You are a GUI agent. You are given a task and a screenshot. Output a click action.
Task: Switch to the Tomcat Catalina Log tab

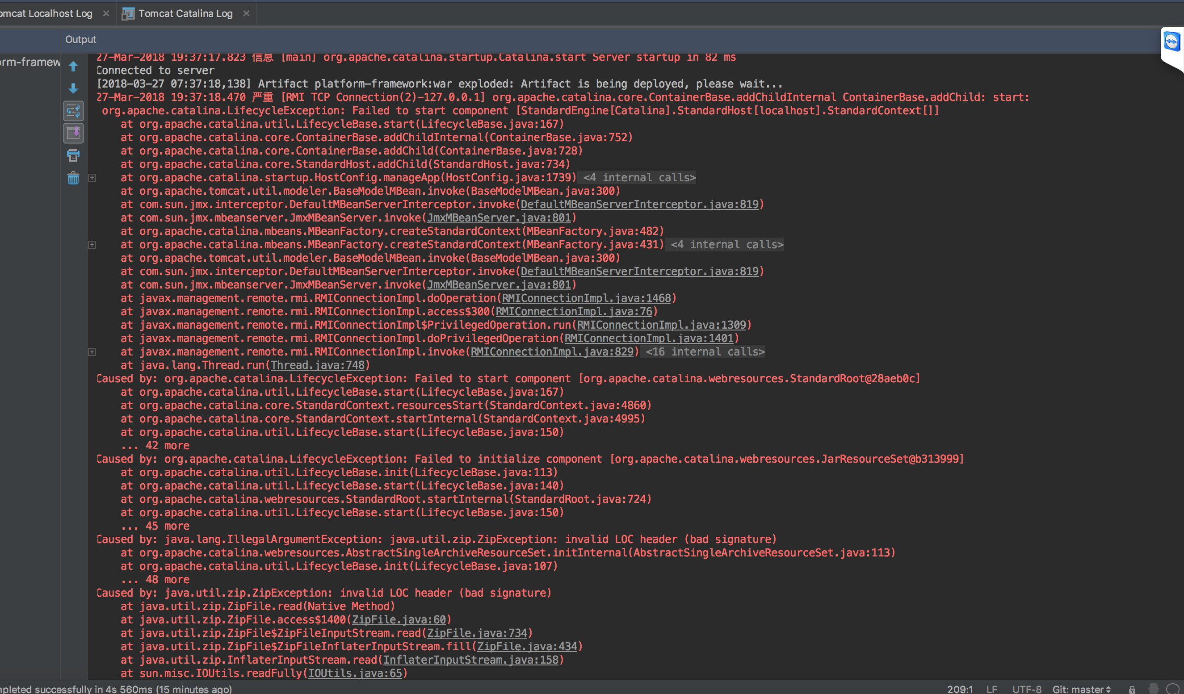185,13
